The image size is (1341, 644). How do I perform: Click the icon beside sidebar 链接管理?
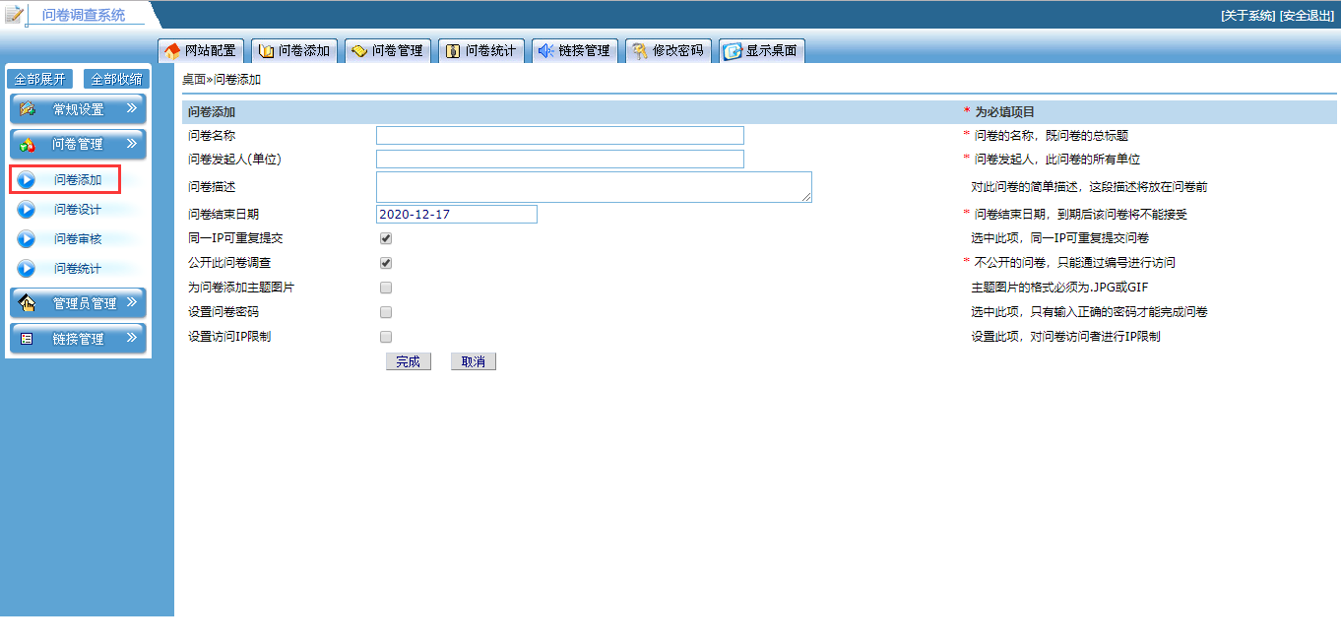coord(28,339)
